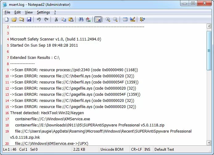
Task: Click line 15 pagefile.sys error text
Action: [x=73, y=107]
